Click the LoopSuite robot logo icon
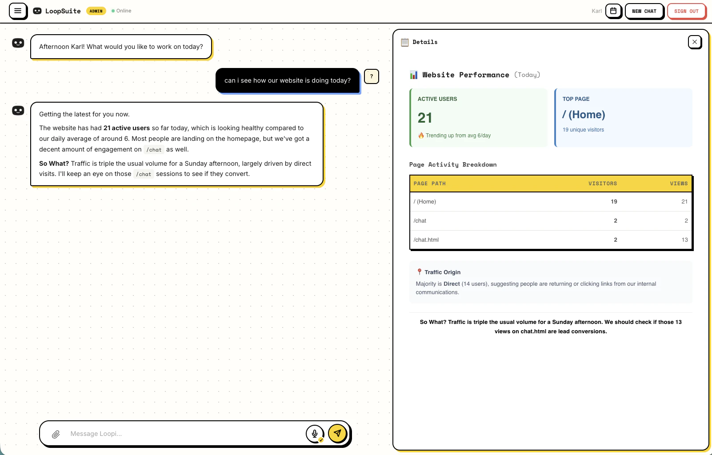Image resolution: width=712 pixels, height=455 pixels. 37,11
